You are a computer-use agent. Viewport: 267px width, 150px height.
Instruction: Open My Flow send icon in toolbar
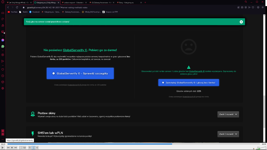pyautogui.click(x=249, y=7)
